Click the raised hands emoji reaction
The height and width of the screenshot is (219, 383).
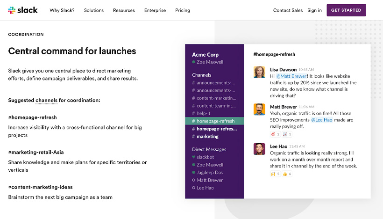tap(275, 174)
